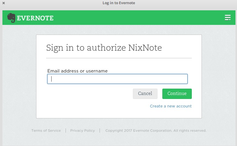Screen dimensions: 237x146
Task: Focus the Email address or username field
Action: point(117,79)
